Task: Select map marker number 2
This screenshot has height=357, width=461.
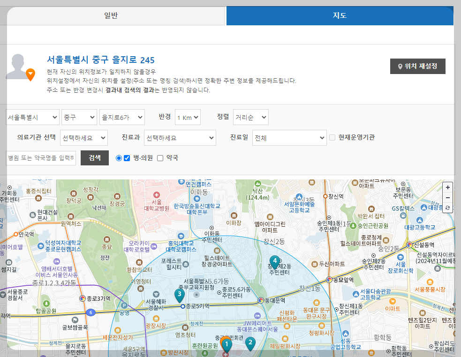Action: (x=250, y=343)
